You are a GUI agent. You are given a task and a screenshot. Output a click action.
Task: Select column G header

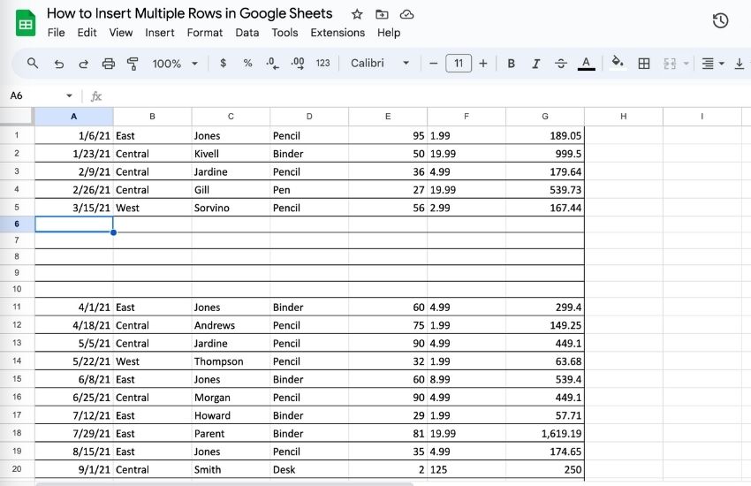click(545, 117)
